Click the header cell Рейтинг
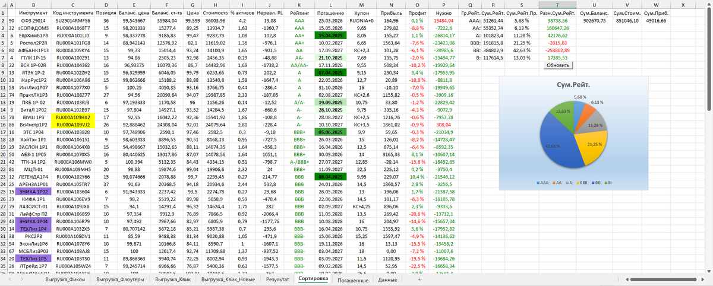713x286 pixels. 299,12
